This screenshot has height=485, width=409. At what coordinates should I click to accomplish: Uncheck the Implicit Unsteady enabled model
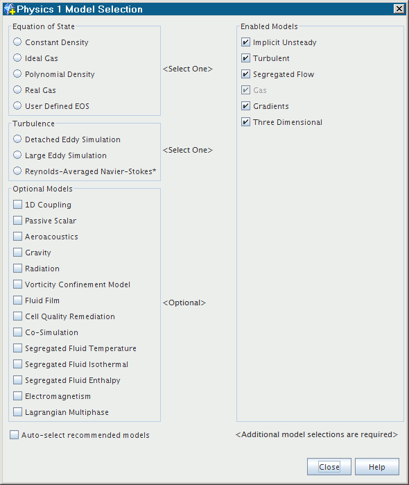(245, 42)
